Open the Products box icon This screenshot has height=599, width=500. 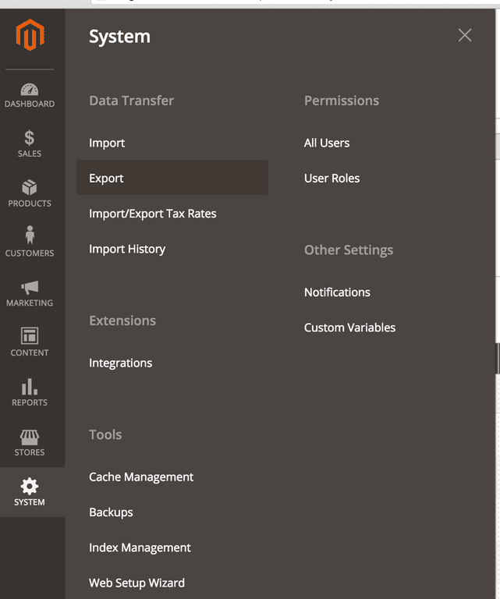[30, 188]
